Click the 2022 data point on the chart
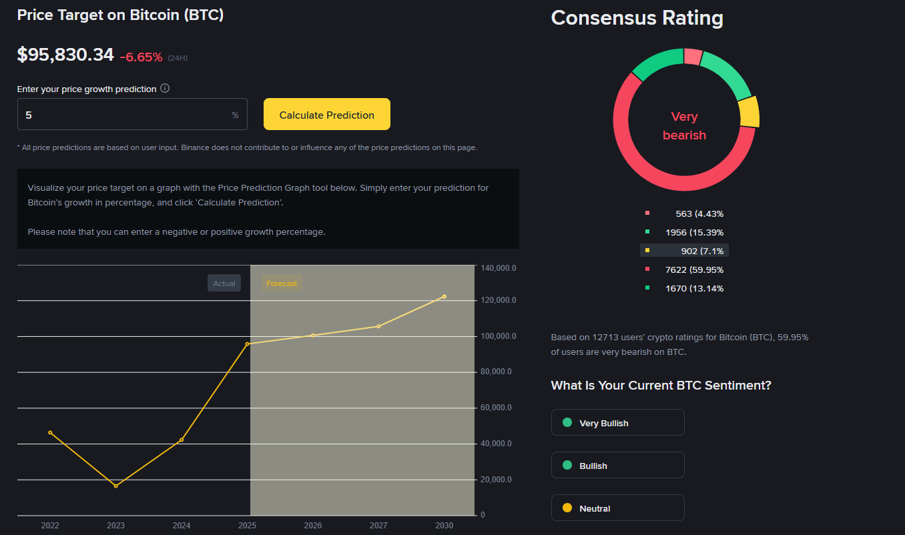Image resolution: width=905 pixels, height=535 pixels. 50,432
